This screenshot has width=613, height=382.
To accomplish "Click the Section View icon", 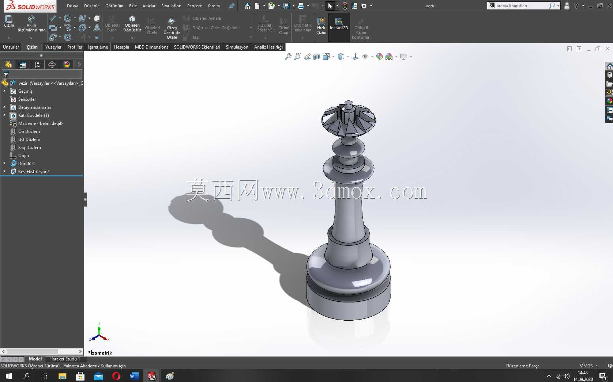I will click(317, 57).
